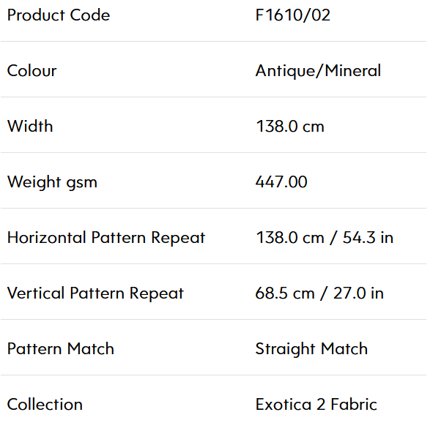Select the 447.00 weight value
This screenshot has height=423, width=433.
click(x=281, y=182)
